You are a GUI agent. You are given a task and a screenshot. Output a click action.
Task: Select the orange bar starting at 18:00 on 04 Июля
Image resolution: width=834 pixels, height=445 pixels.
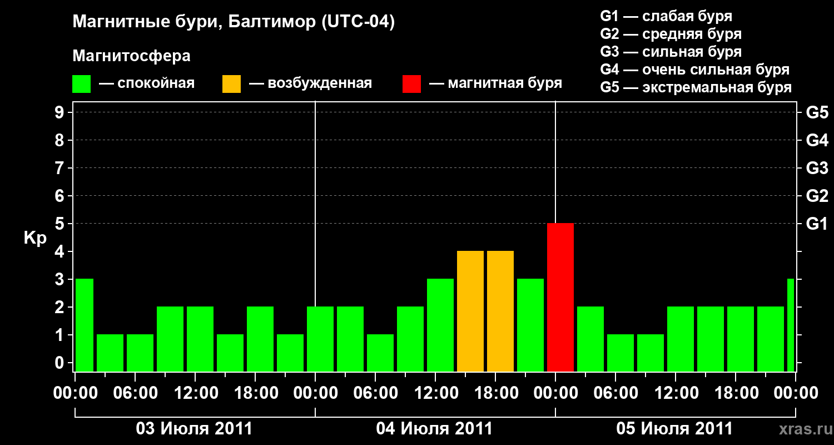(x=500, y=311)
